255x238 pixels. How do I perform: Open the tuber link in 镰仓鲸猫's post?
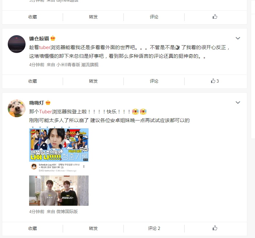(45, 47)
